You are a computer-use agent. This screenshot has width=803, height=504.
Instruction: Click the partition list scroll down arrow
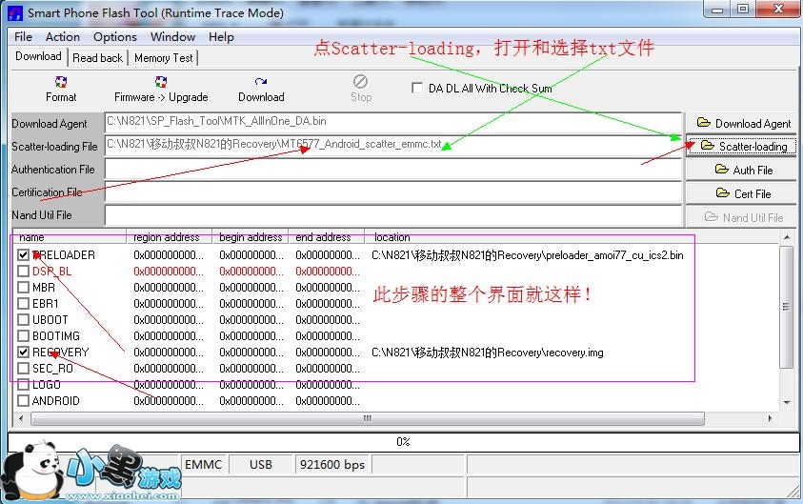[x=787, y=403]
